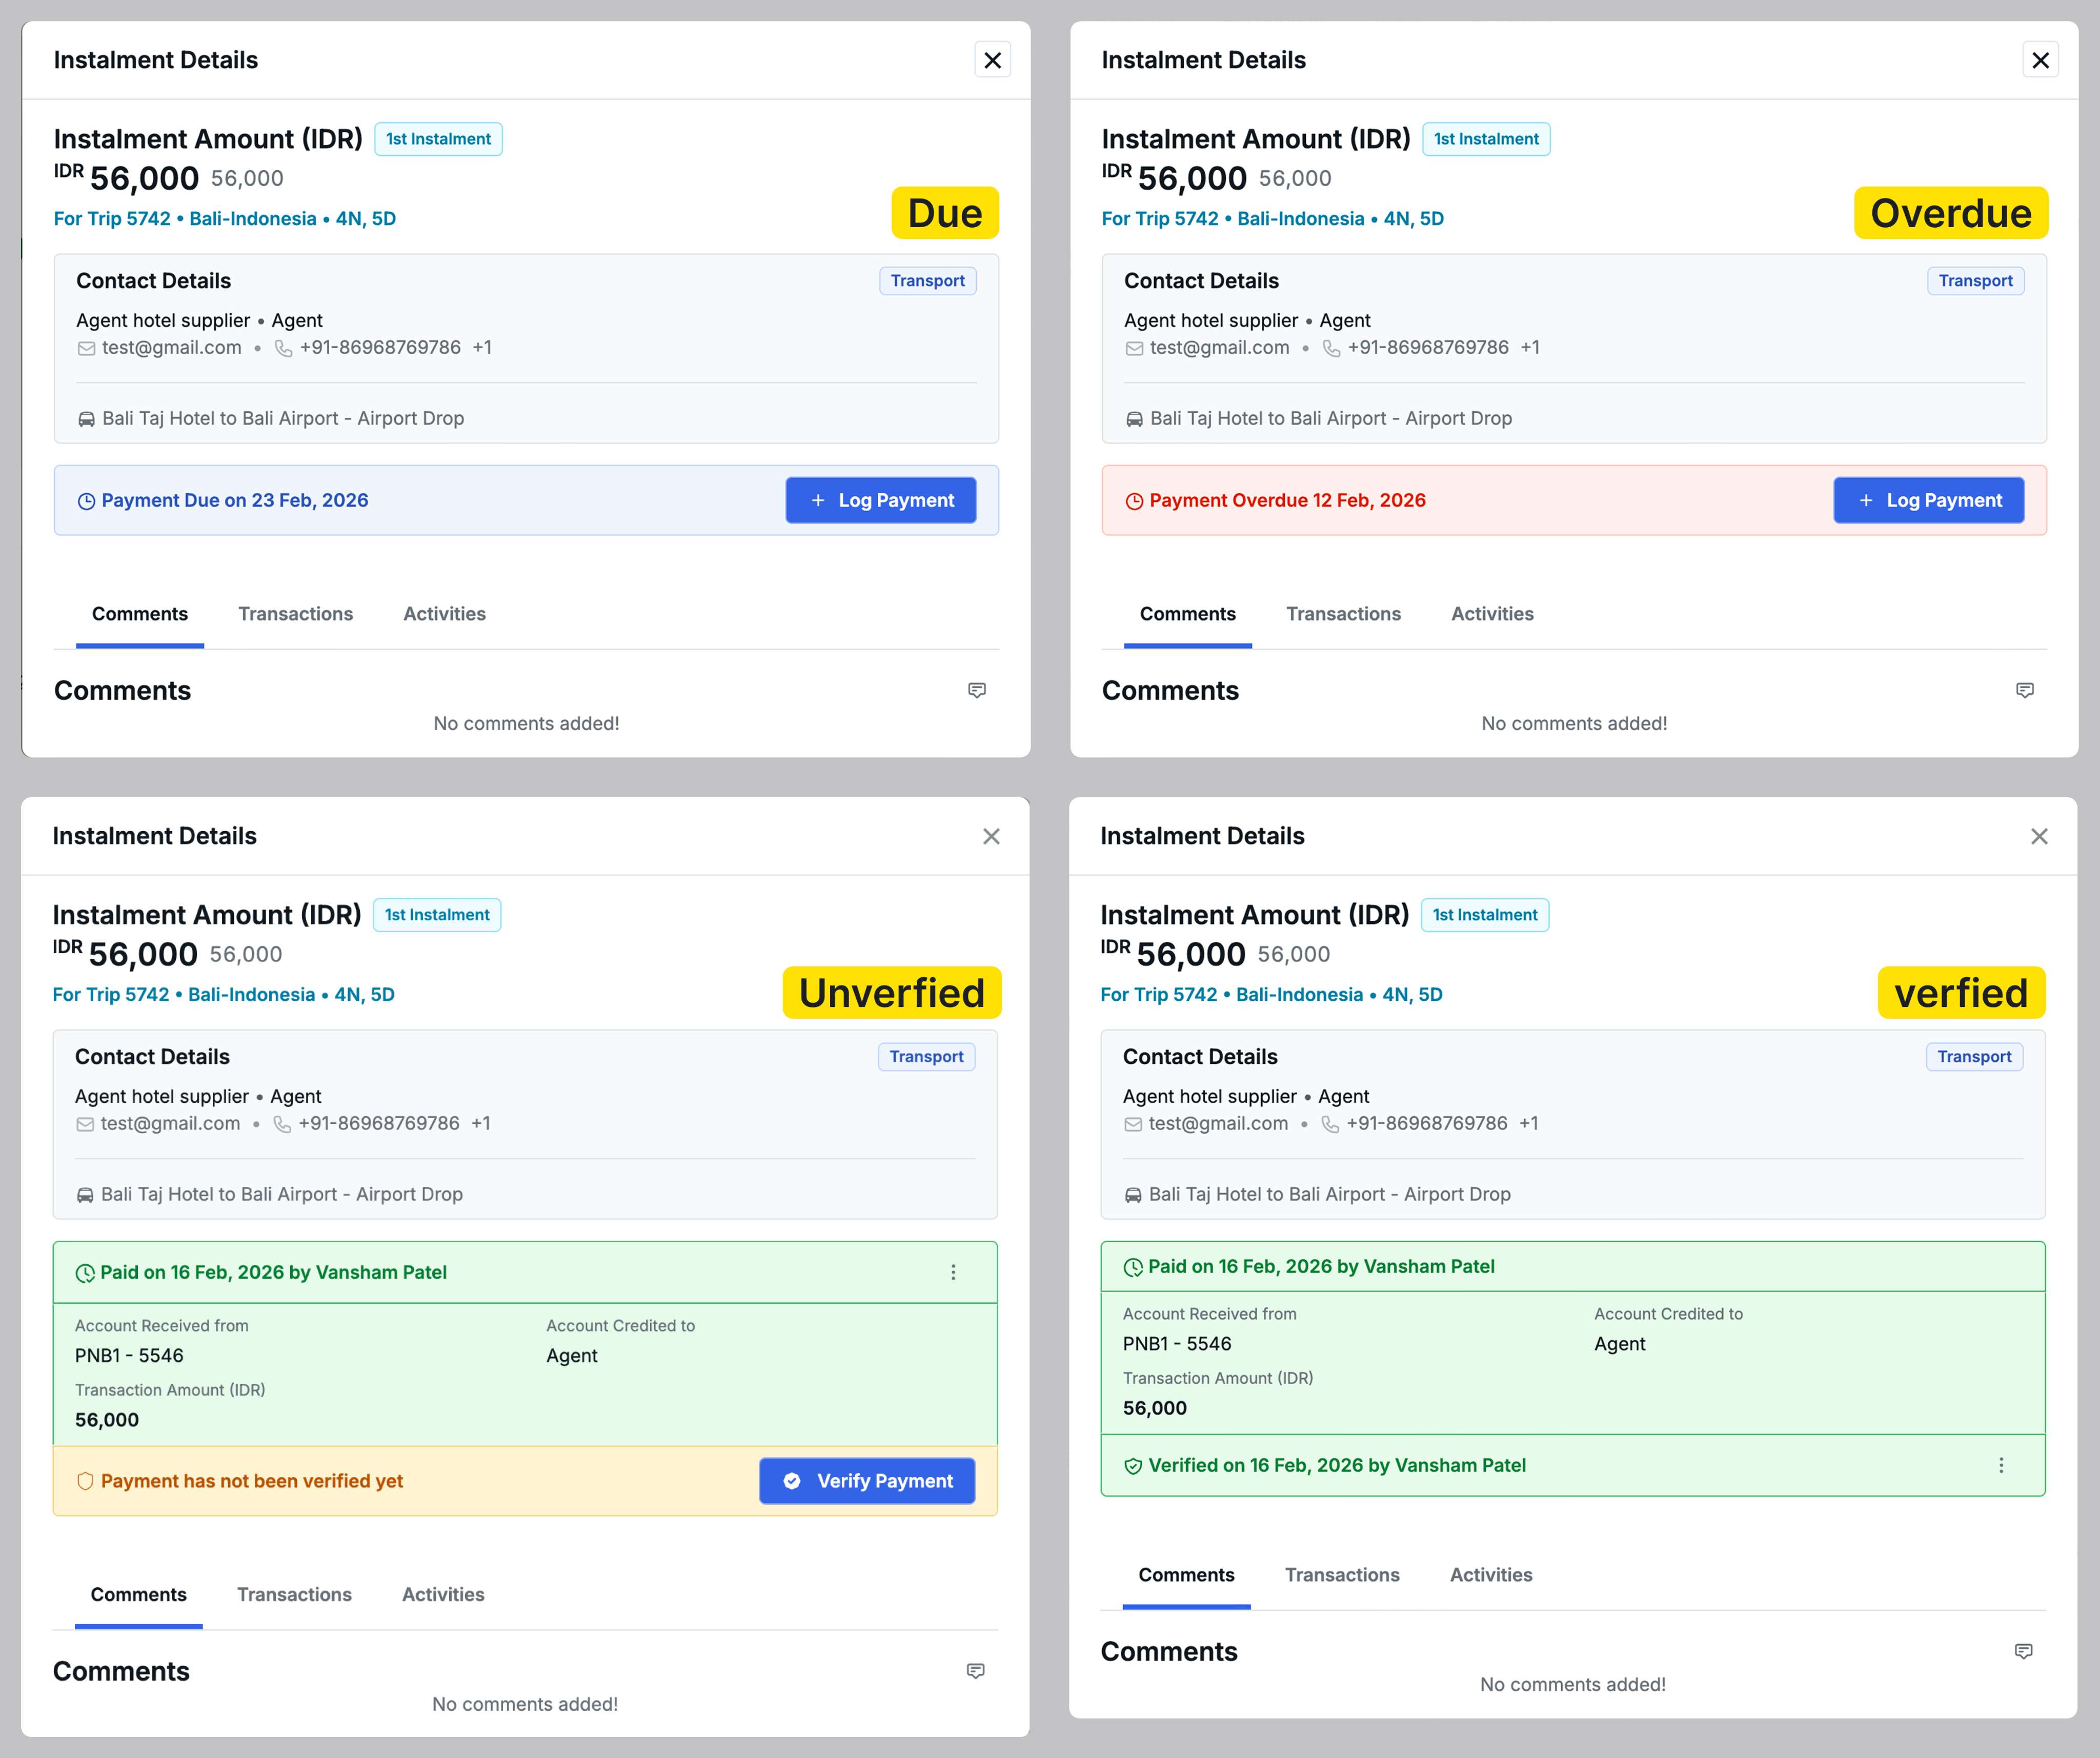Click the Verify Payment button

(867, 1481)
